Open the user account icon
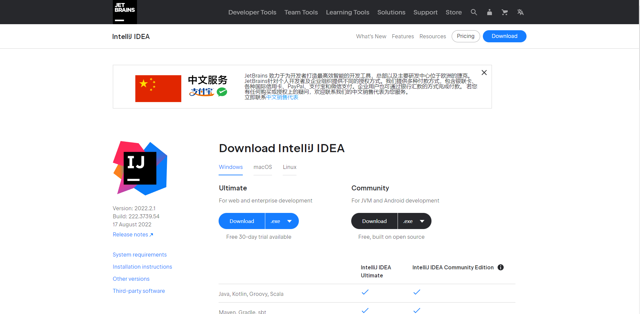Image resolution: width=640 pixels, height=314 pixels. tap(490, 12)
